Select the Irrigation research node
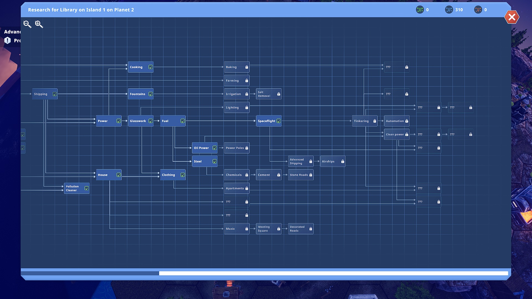532x299 pixels. click(237, 94)
